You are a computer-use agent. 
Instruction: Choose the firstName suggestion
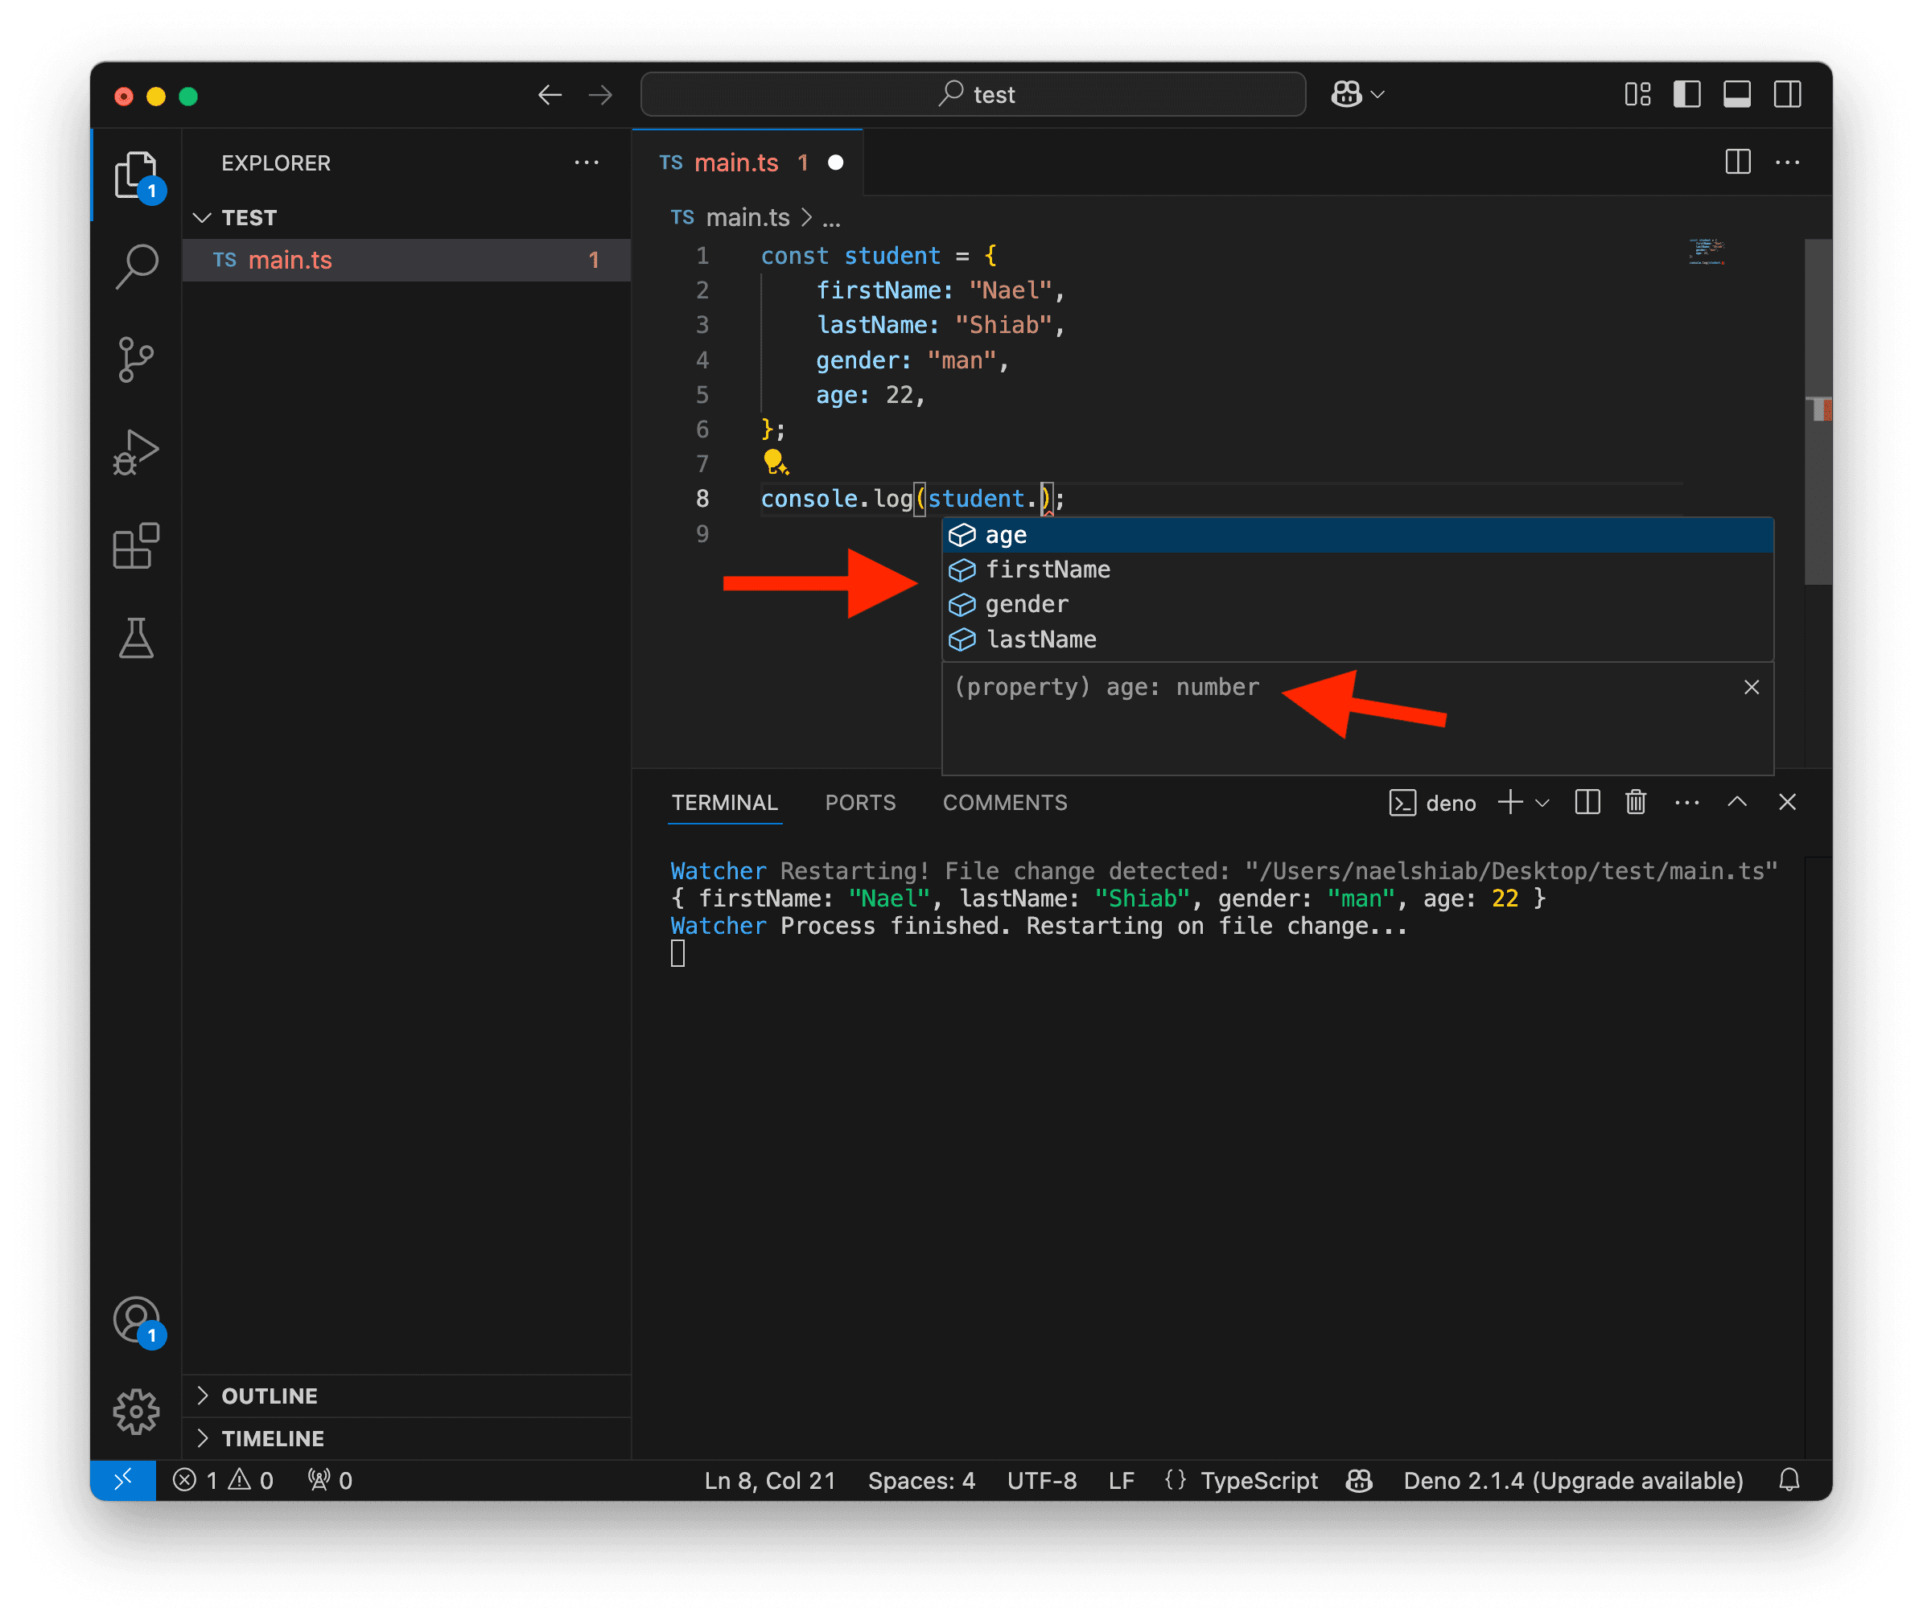click(1357, 570)
